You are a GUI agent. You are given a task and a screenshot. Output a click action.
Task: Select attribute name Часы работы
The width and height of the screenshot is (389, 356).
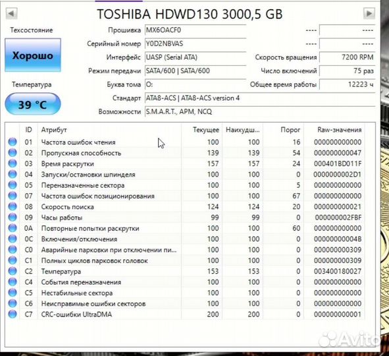[x=61, y=218]
